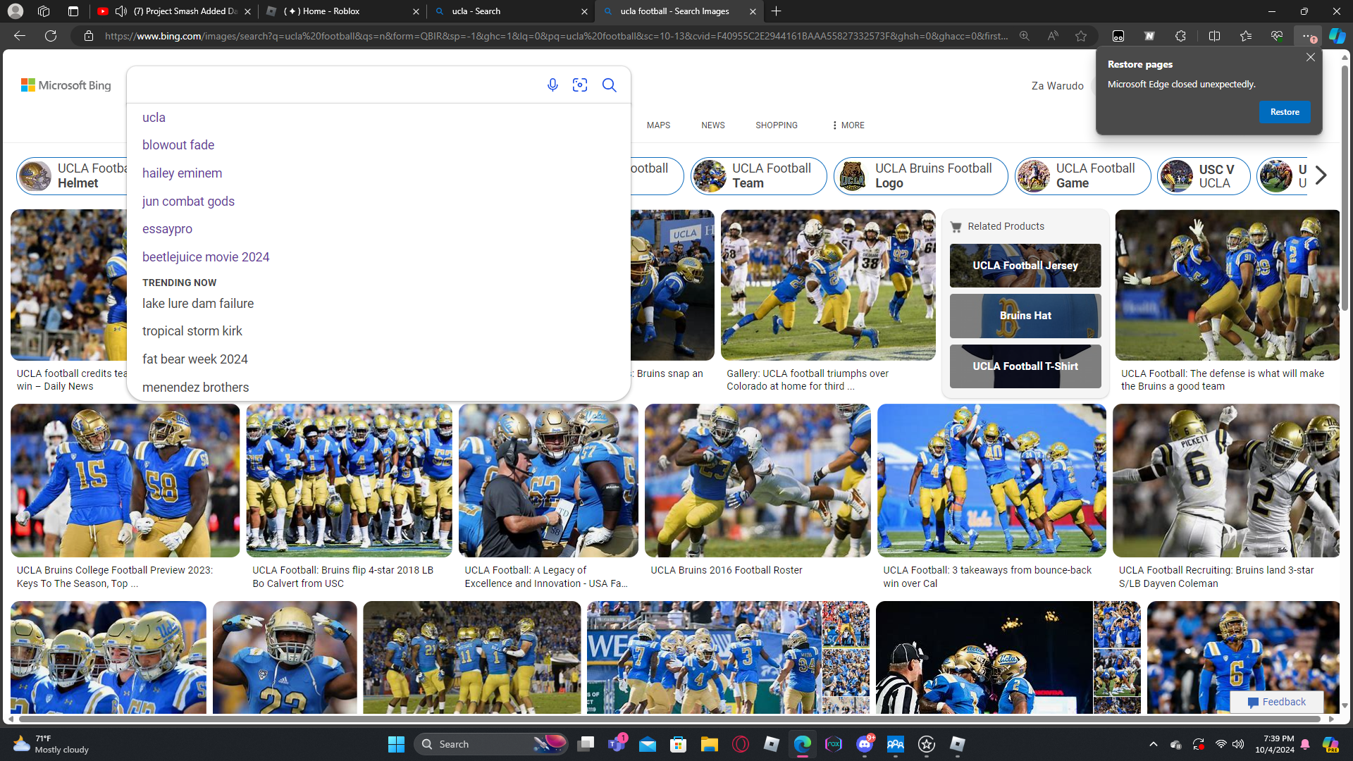
Task: Open USC V UCLA chip
Action: point(1204,175)
